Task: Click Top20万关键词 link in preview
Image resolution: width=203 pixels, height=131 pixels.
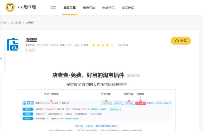Action: 96,114
